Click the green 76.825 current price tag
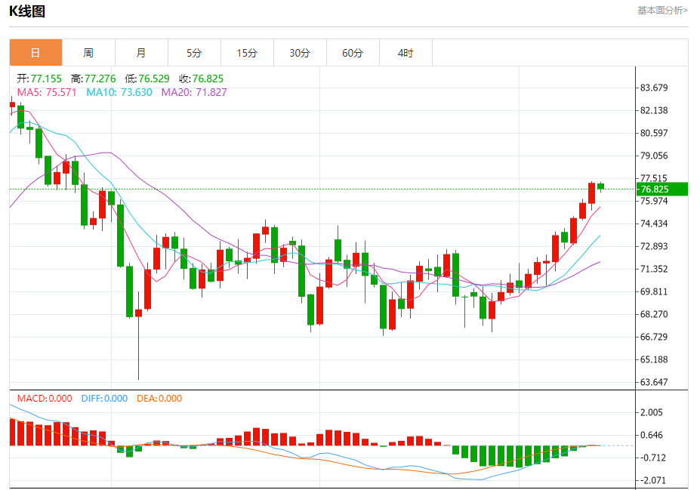The width and height of the screenshot is (700, 490). click(662, 190)
